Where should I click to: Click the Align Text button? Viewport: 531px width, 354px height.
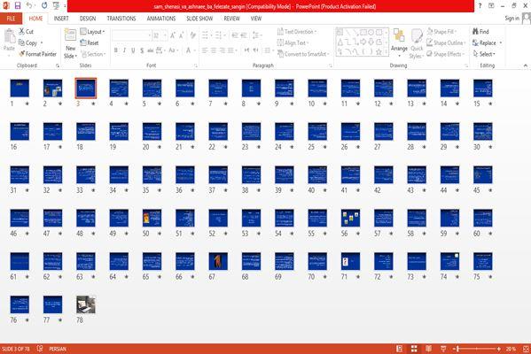[293, 42]
